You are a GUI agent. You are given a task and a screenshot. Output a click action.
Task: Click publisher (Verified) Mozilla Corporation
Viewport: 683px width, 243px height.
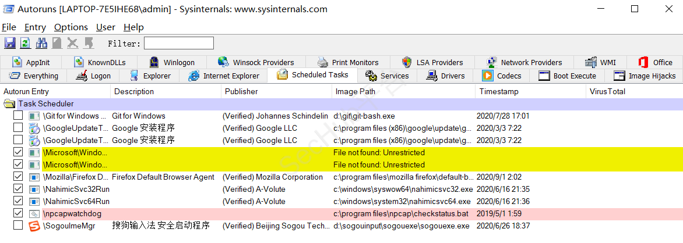point(273,177)
